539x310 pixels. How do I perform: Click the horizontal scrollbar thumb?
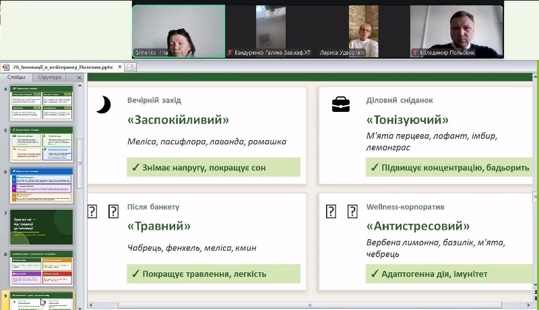click(x=310, y=305)
